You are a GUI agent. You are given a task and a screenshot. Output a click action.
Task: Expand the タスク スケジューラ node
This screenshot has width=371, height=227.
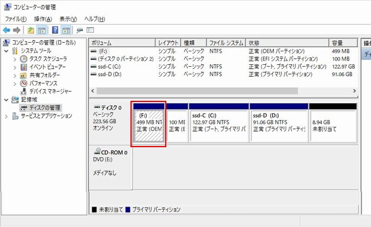pos(15,59)
